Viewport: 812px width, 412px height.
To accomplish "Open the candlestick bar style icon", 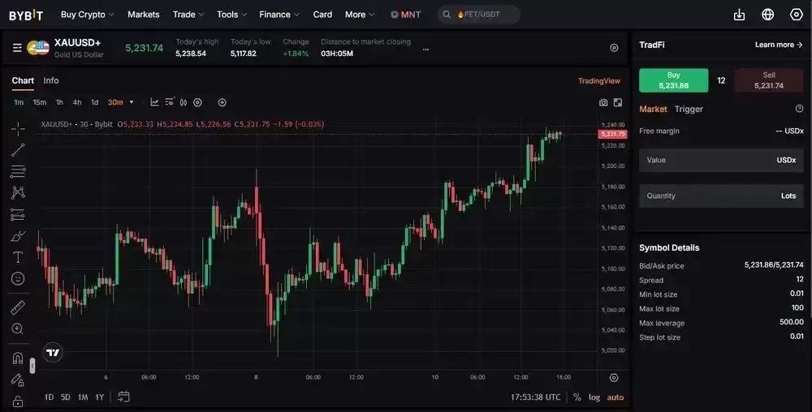I will [x=184, y=102].
